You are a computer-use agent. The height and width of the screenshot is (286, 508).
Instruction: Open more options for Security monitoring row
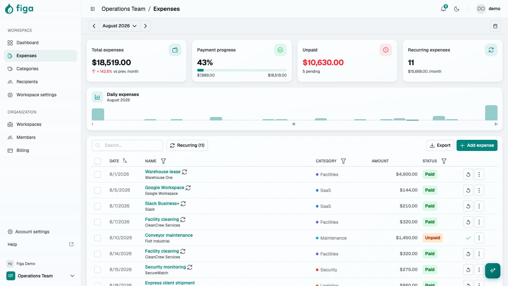pyautogui.click(x=479, y=269)
